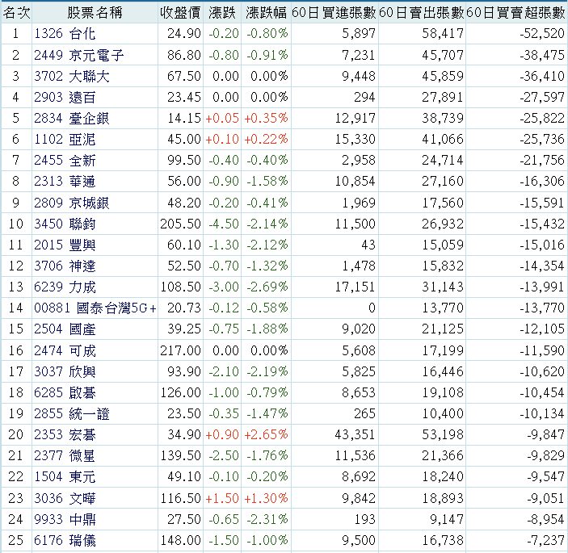View stock 2377 微星
568x553 pixels.
65,455
